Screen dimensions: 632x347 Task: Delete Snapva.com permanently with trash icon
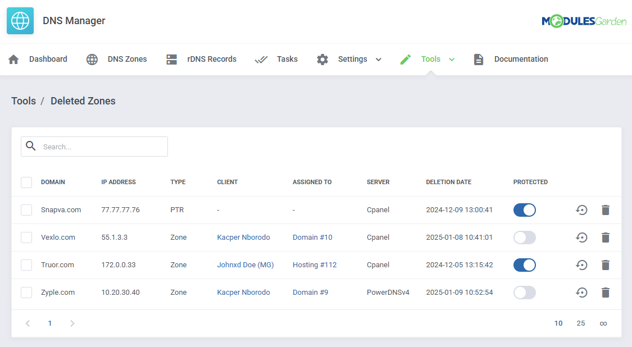[x=606, y=210]
